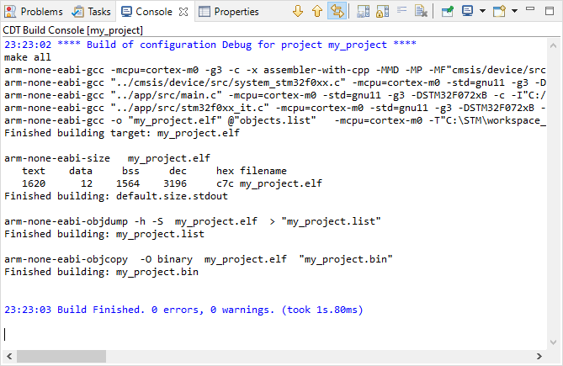The width and height of the screenshot is (563, 366).
Task: Click the main.c compile command line
Action: pyautogui.click(x=275, y=95)
